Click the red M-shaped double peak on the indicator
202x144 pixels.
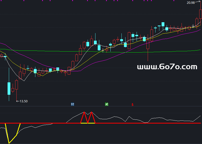(88, 117)
